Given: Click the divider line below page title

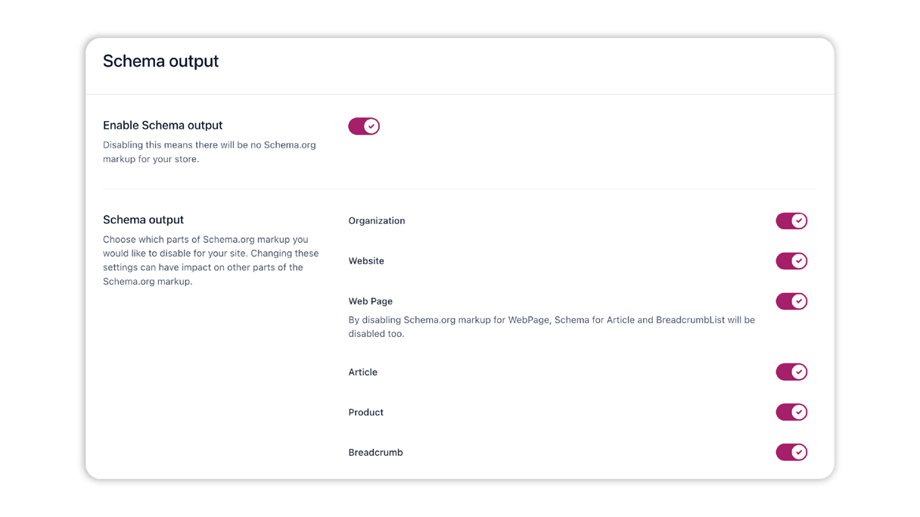Looking at the screenshot, I should tap(460, 94).
